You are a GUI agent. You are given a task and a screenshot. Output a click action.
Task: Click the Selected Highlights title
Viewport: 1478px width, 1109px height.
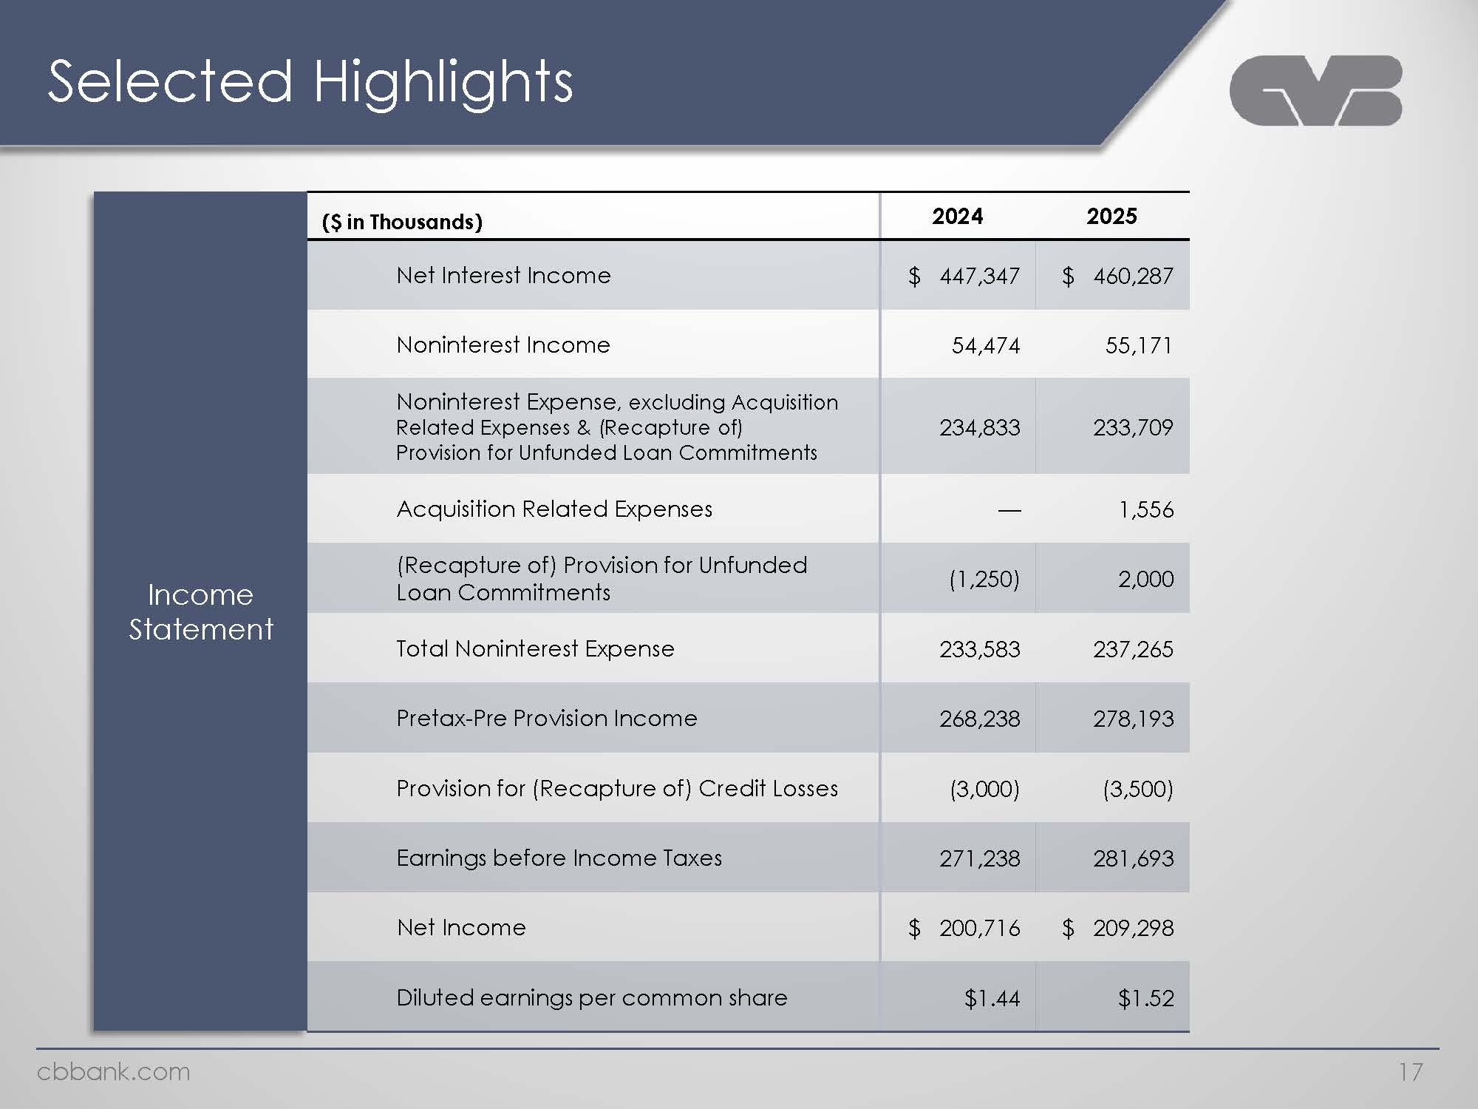[310, 81]
